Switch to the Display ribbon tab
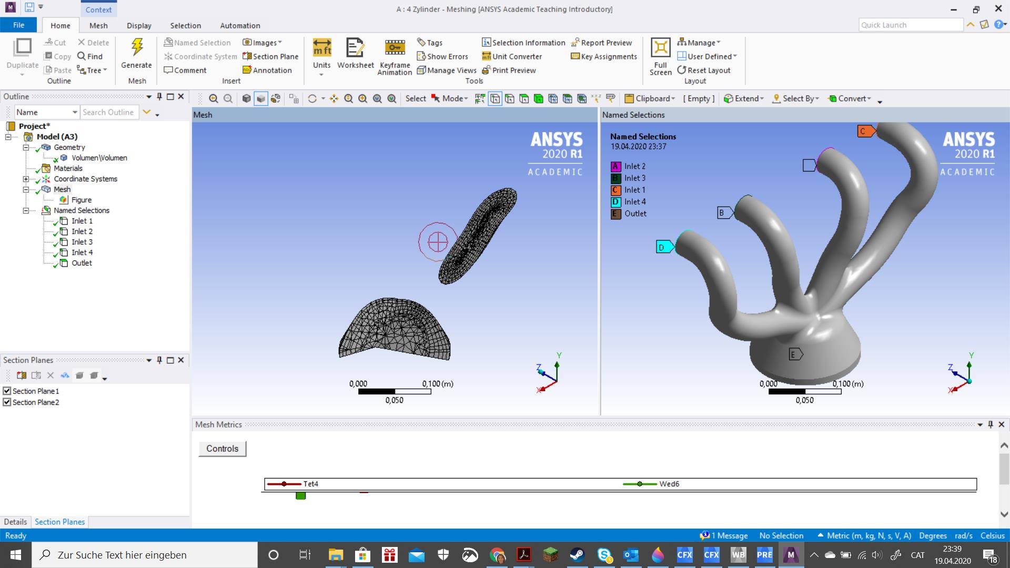This screenshot has height=568, width=1010. [139, 25]
